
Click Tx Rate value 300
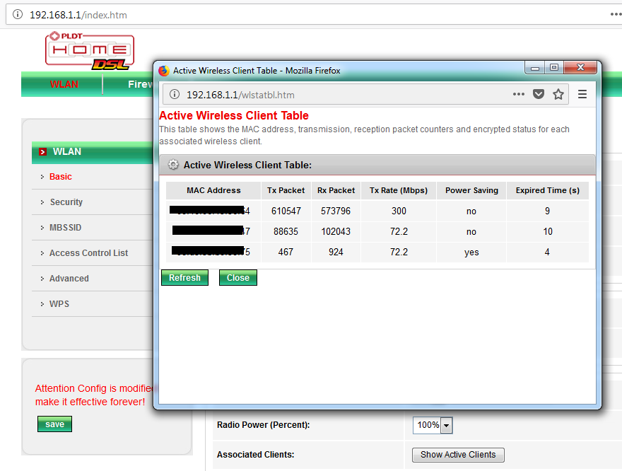(399, 211)
